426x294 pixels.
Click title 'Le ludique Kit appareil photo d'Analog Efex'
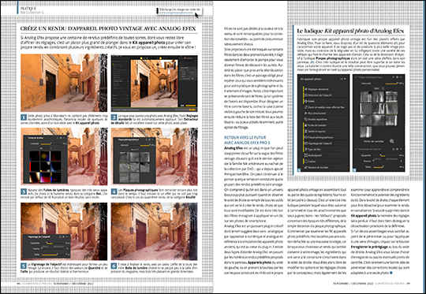350,31
